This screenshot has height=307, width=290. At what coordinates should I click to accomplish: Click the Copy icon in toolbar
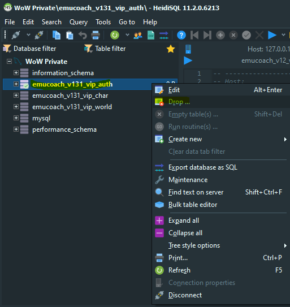tap(57, 35)
